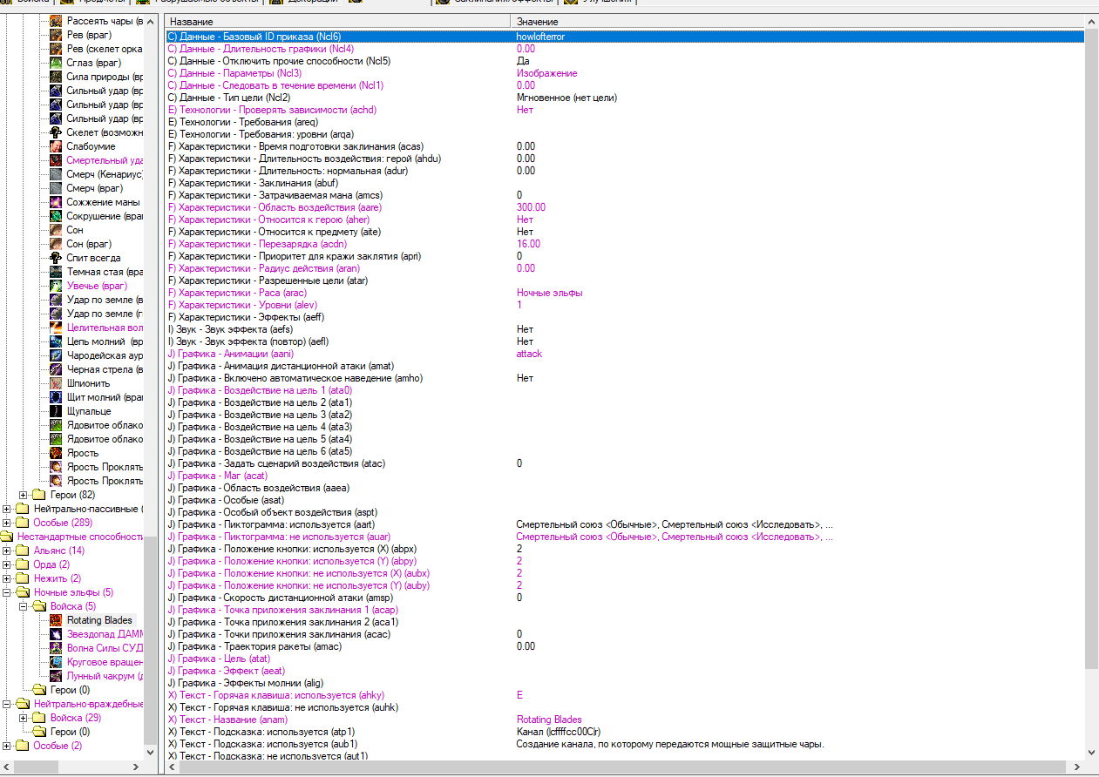The width and height of the screenshot is (1099, 777).
Task: Expand the Нейтрально-пассивные folder
Action: click(x=7, y=509)
